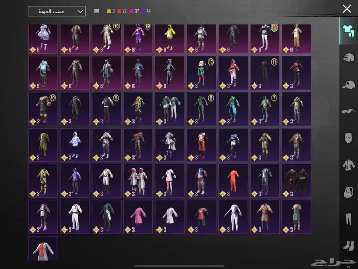Viewport: 358px width, 269px height.
Task: Select the red sports jersey outfit
Action: pyautogui.click(x=202, y=217)
